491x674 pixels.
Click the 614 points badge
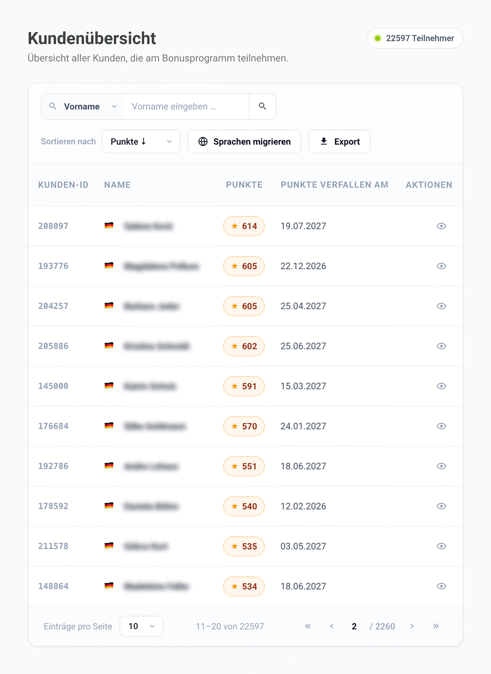tap(244, 226)
